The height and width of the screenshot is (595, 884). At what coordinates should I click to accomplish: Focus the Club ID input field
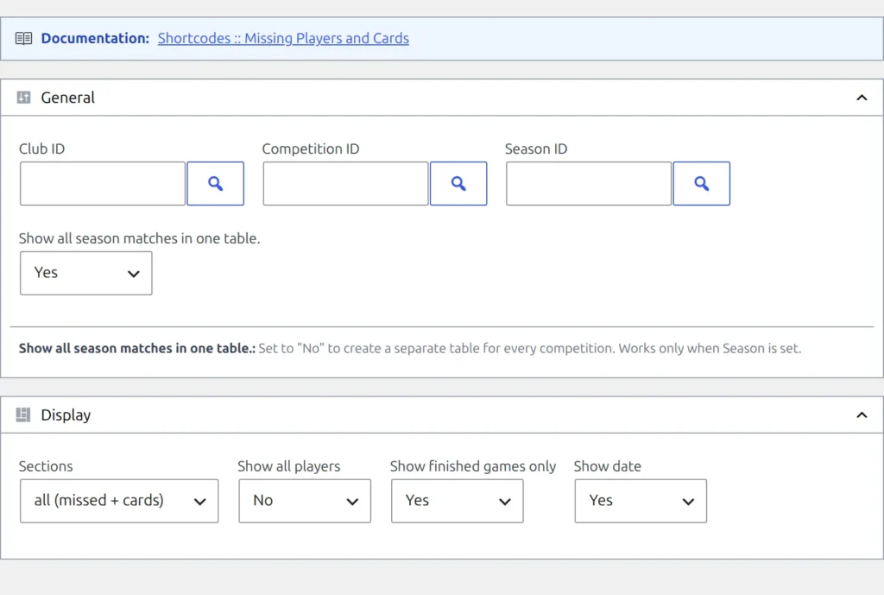point(103,183)
